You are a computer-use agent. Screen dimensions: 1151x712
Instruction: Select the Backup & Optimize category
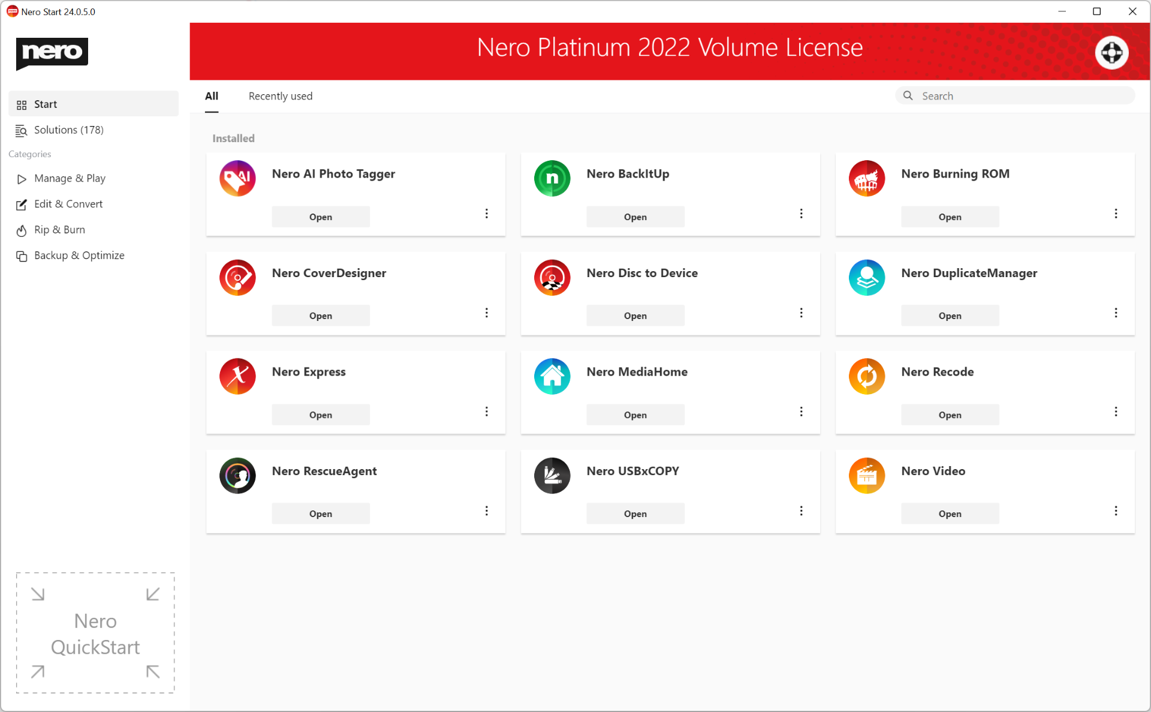[79, 255]
